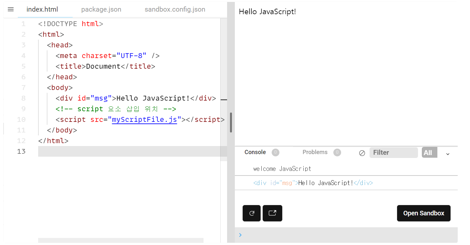Open preview in new window icon
The image size is (470, 245).
coord(272,213)
